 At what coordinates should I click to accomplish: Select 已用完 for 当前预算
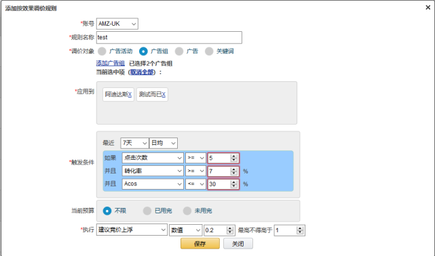click(x=147, y=211)
